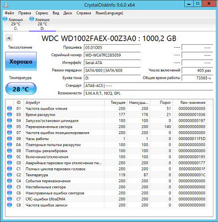This screenshot has width=218, height=222.
Task: Click the Serial ATA interface field
Action: pyautogui.click(x=112, y=63)
